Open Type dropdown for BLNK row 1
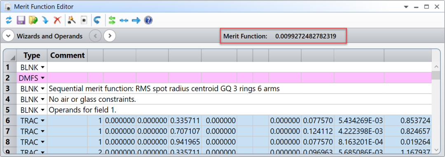Viewport: 445px width, 157px height. coord(43,67)
